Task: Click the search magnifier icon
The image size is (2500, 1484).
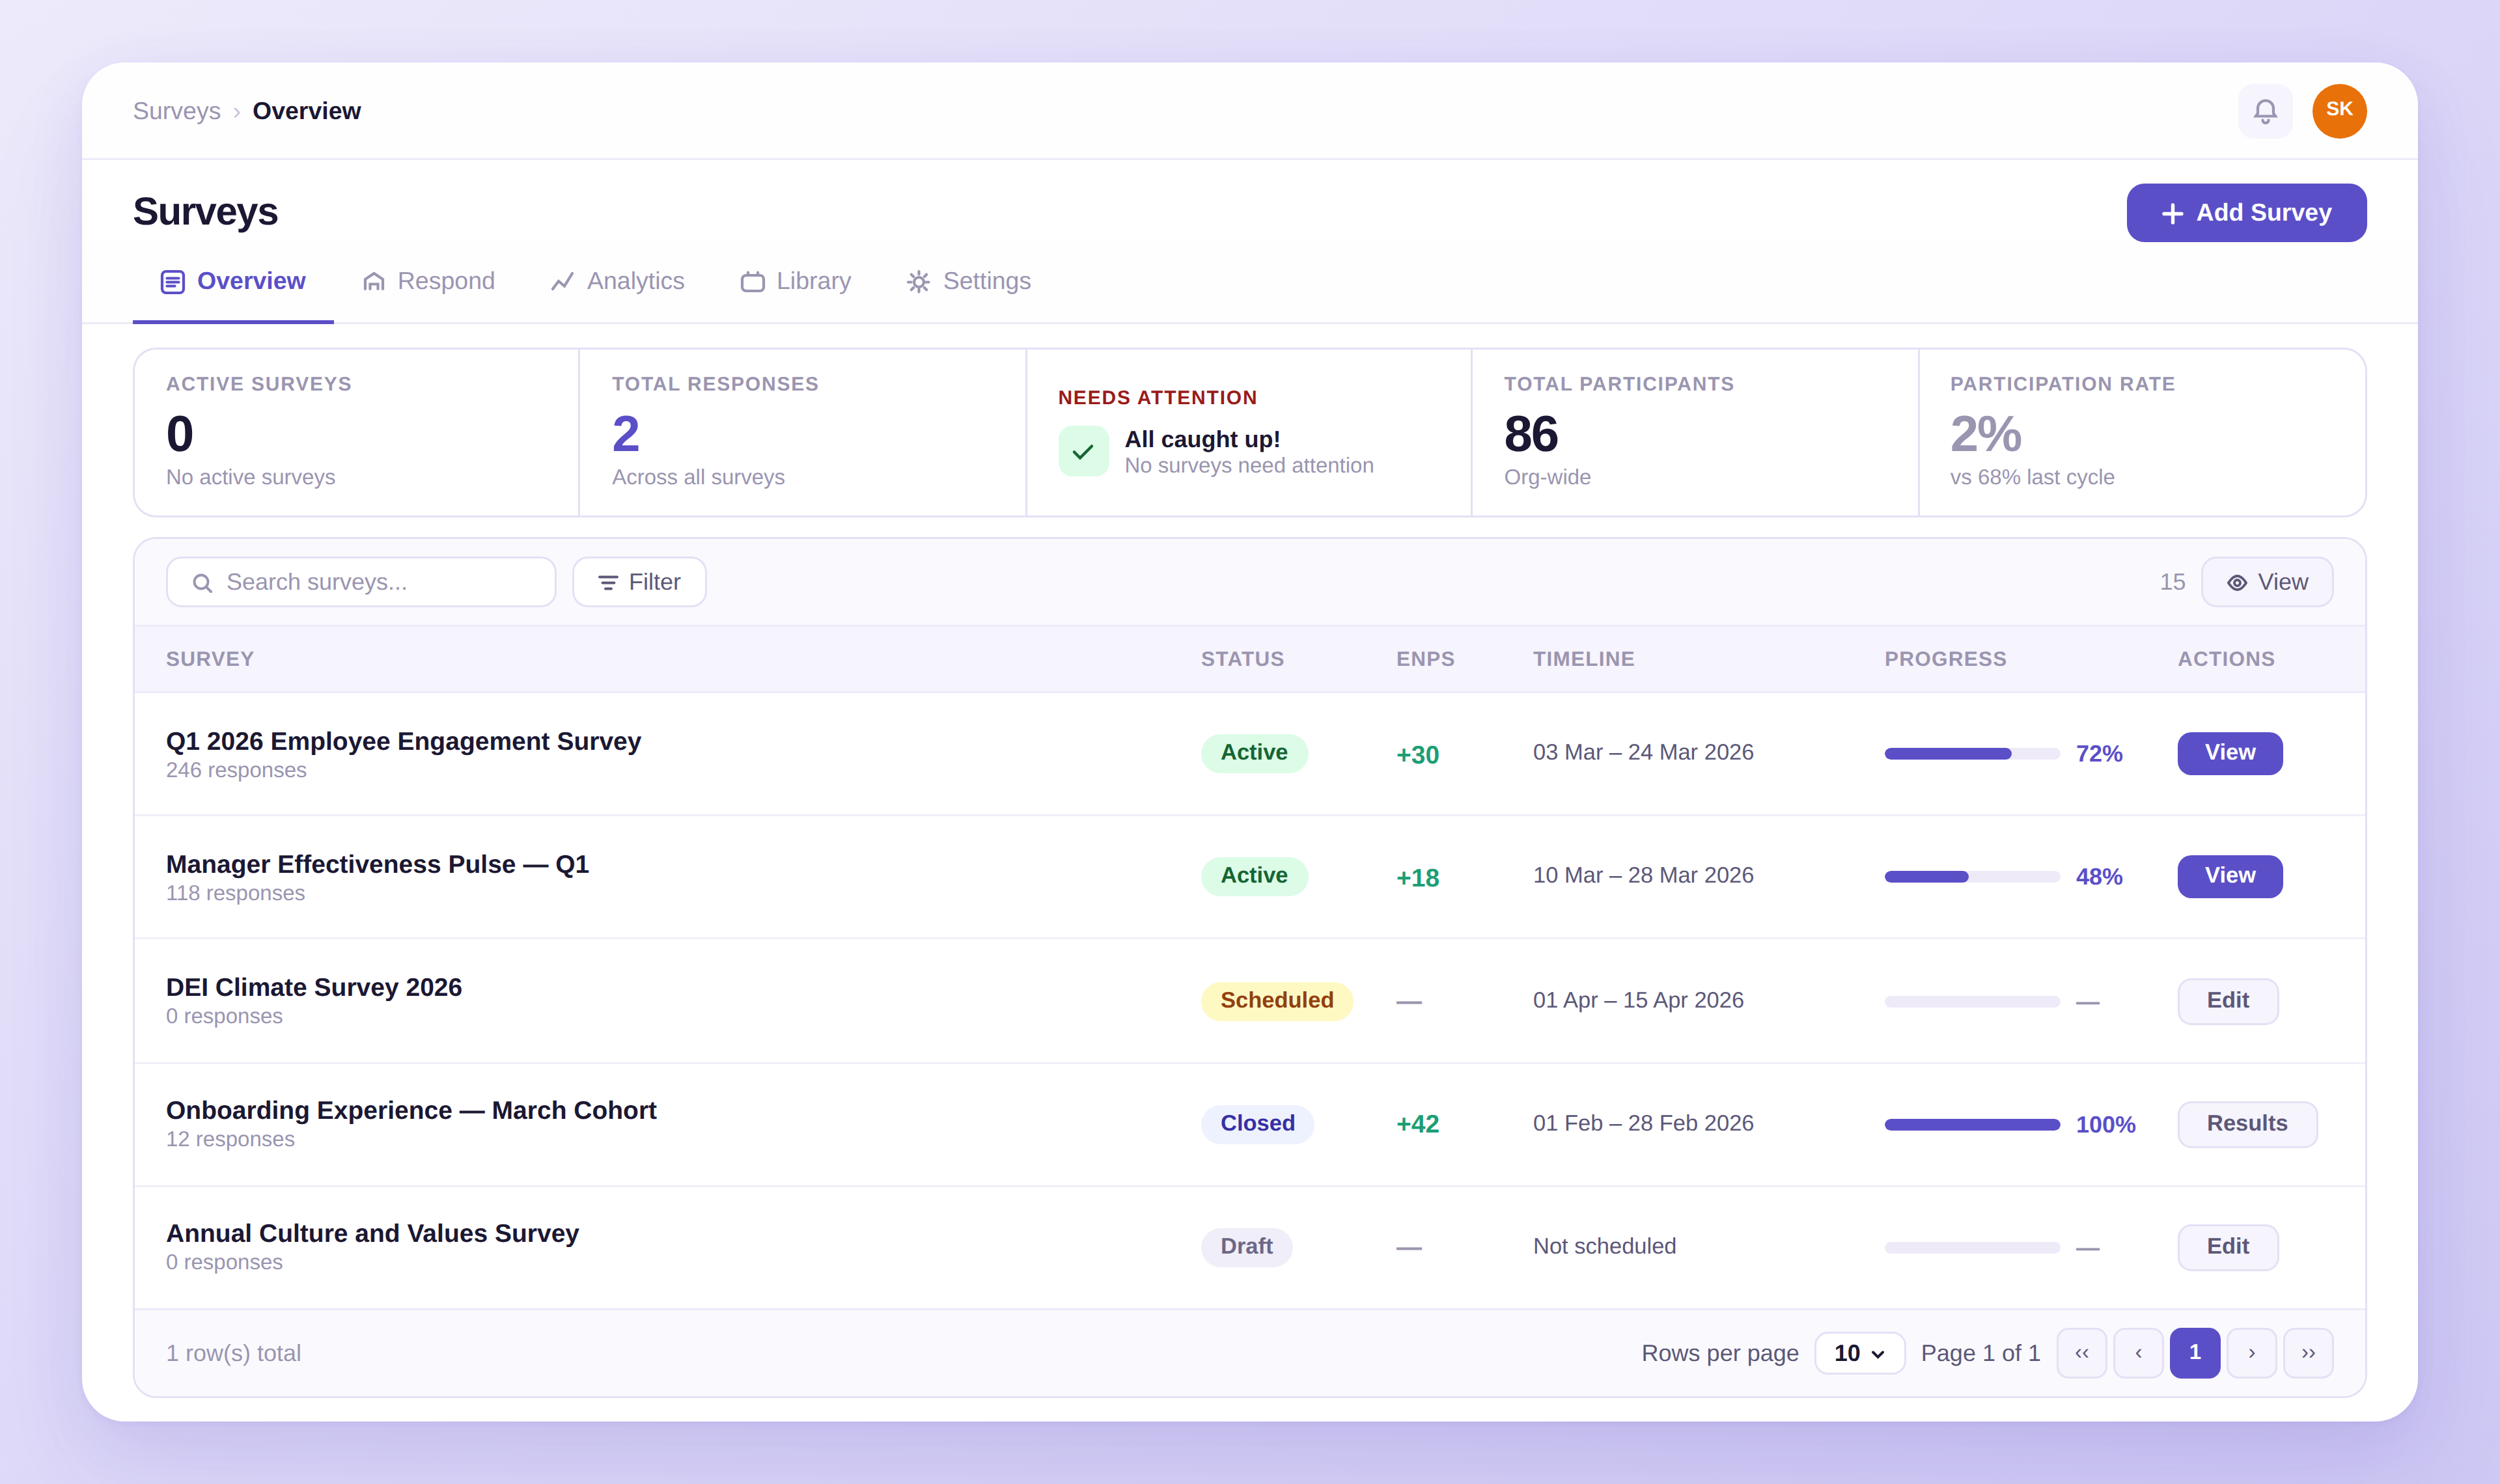Action: tap(203, 582)
